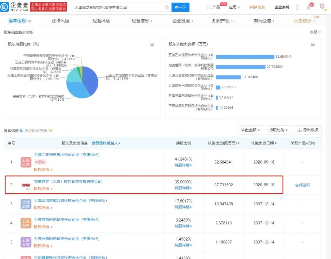This screenshot has width=331, height=259.
Task: Open 天津众信志成网络科技合伙企业 link
Action: 70,200
